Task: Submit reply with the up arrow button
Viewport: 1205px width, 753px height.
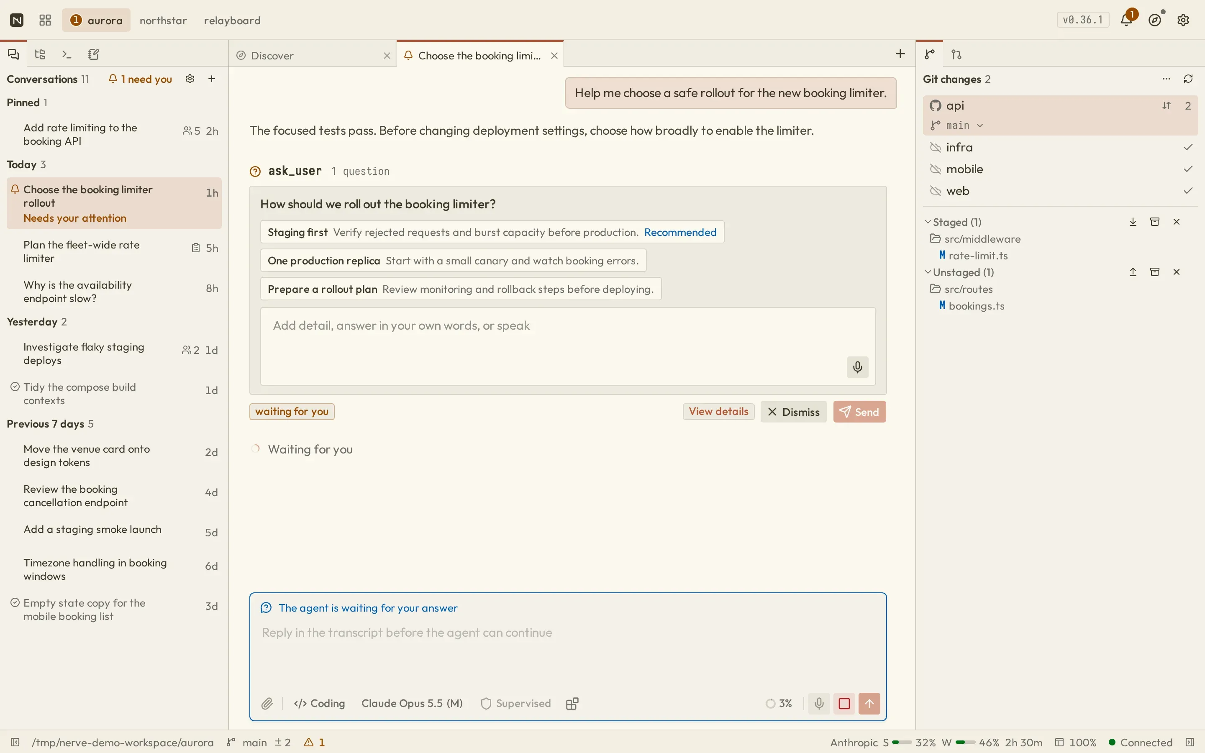Action: (x=869, y=703)
